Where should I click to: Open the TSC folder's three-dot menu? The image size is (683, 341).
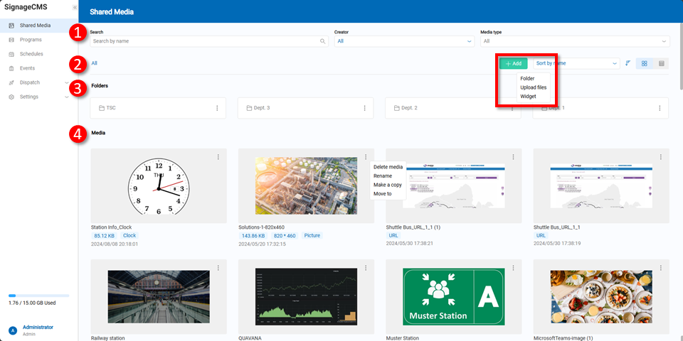point(217,108)
